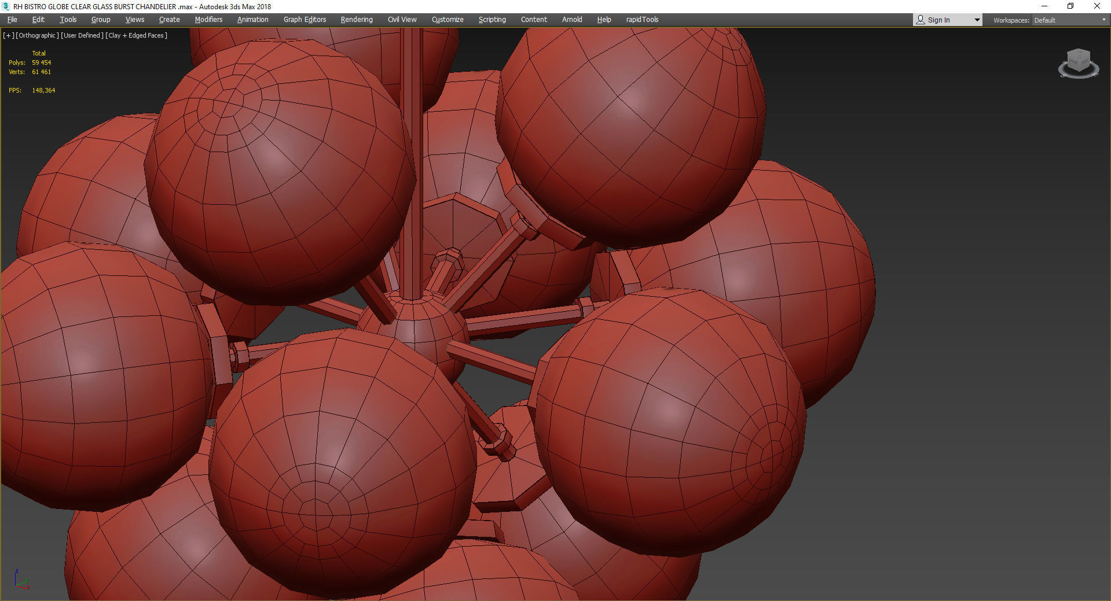Open the Tools menu
The height and width of the screenshot is (601, 1111).
(68, 20)
